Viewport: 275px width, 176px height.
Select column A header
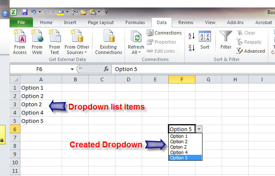41,80
